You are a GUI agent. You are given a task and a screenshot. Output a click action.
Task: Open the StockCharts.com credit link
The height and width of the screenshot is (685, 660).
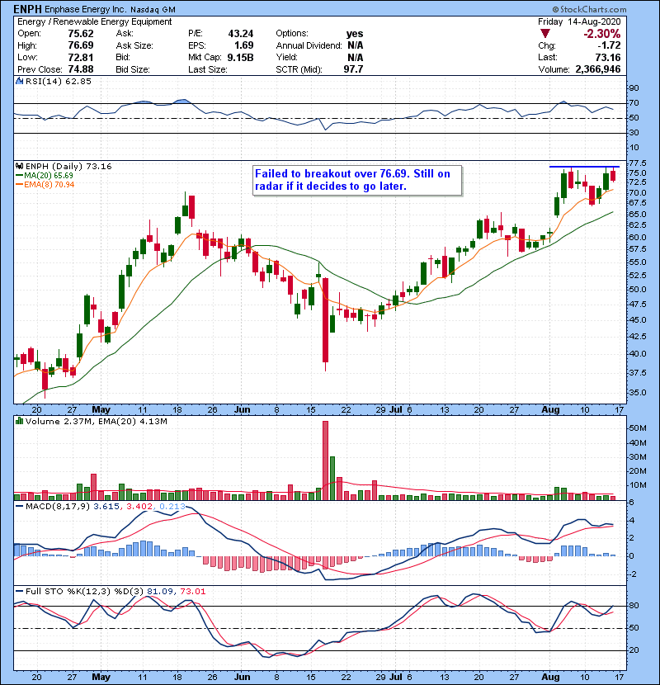point(589,9)
